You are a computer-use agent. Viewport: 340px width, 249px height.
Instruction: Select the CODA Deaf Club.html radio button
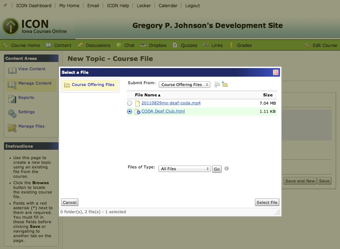point(130,111)
